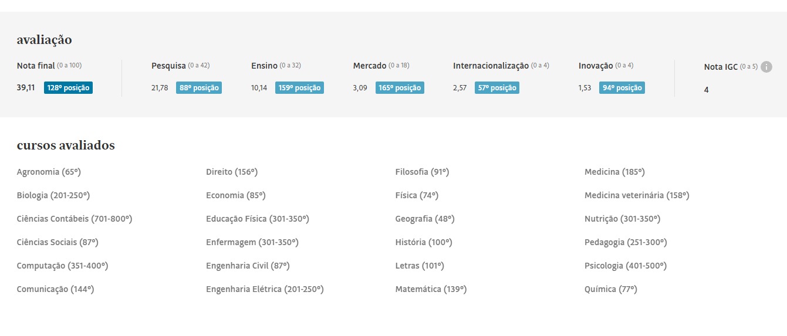Click the 128º posição final score badge
787x336 pixels.
68,88
